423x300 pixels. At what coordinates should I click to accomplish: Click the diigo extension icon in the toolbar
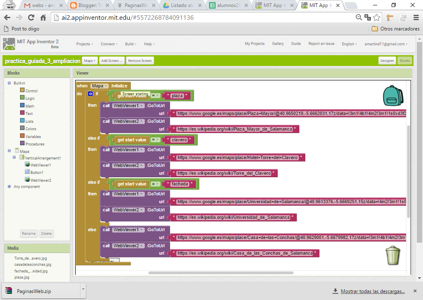pyautogui.click(x=390, y=17)
